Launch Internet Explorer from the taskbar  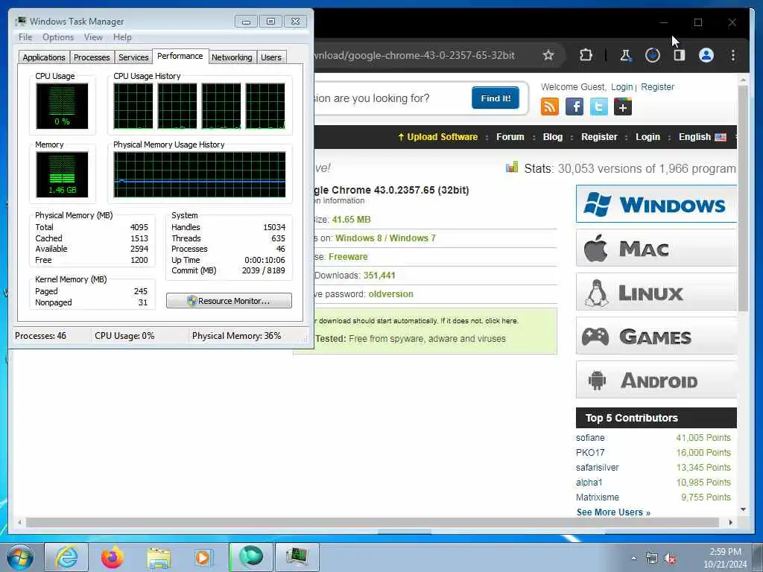coord(66,557)
